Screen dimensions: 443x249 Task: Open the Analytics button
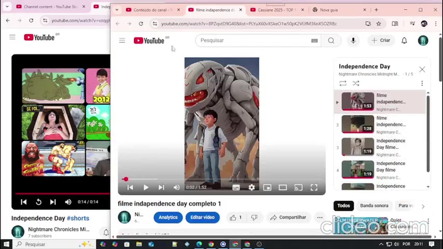[168, 218]
